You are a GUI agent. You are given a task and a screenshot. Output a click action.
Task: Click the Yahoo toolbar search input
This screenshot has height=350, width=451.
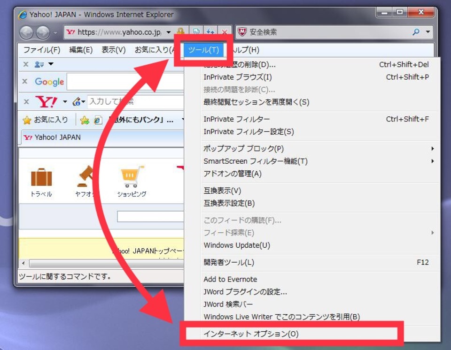tap(135, 101)
